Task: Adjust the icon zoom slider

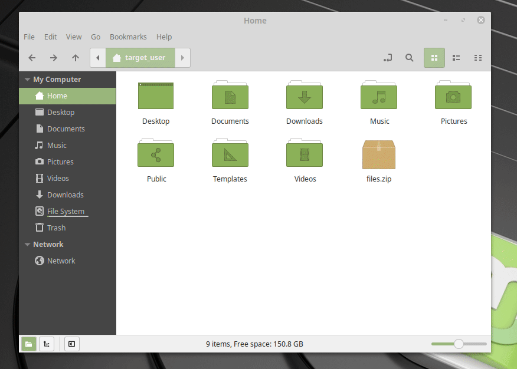Action: [459, 344]
